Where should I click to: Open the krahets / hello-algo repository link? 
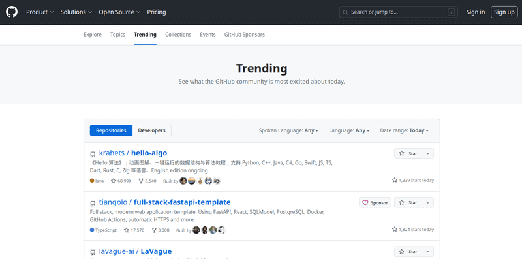click(x=133, y=153)
